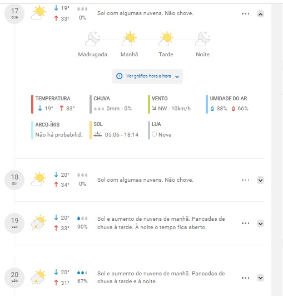Viewport: 283px width, 296px height.
Task: Open Ver gráfico hora a hora dropdown
Action: pos(147,76)
